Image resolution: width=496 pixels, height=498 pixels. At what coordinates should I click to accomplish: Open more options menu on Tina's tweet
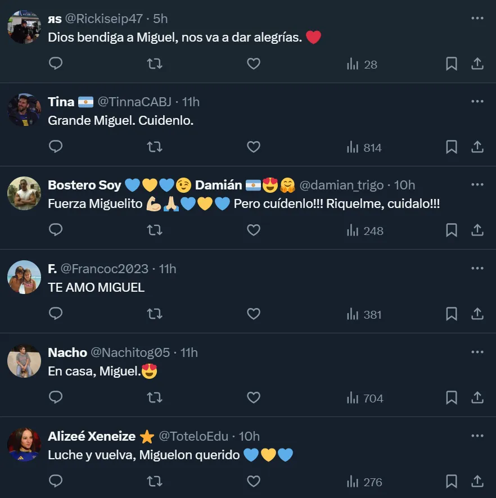coord(477,101)
